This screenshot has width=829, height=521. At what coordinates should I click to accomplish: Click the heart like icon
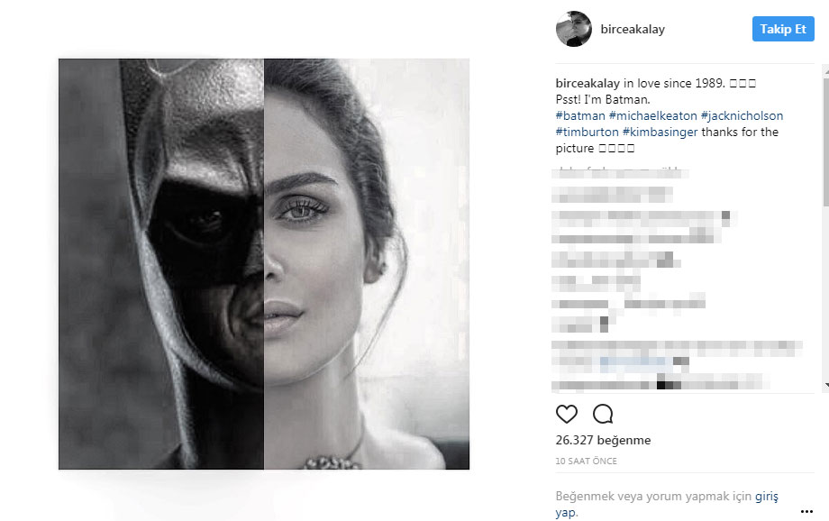[566, 414]
